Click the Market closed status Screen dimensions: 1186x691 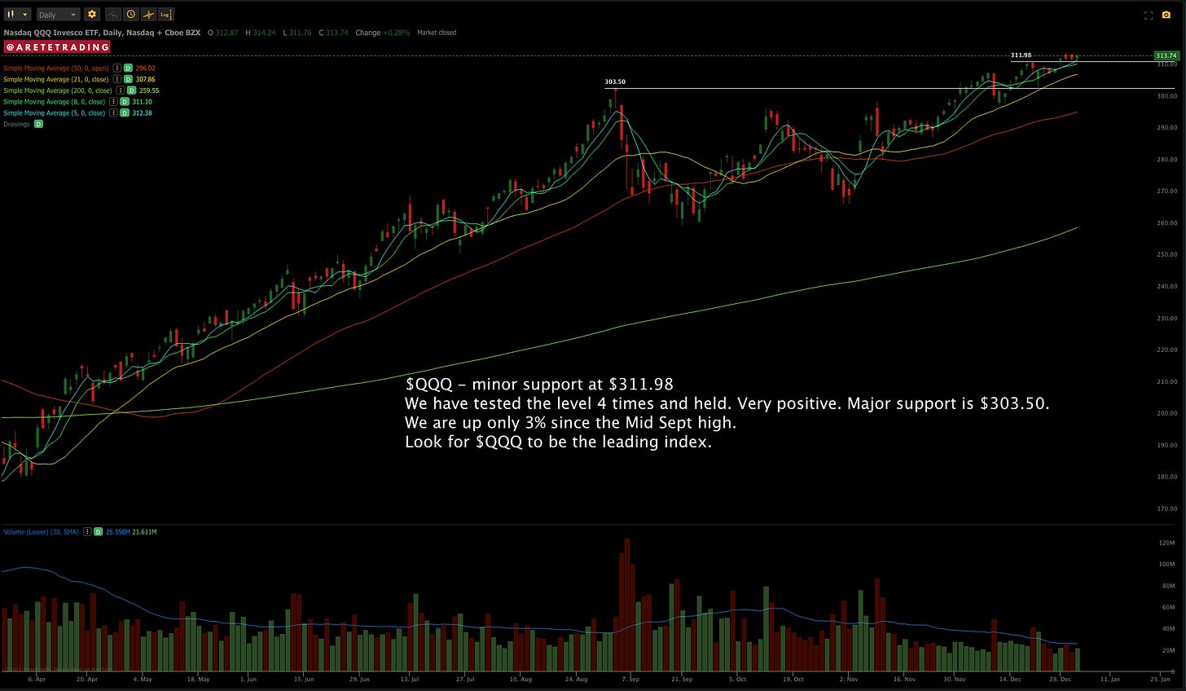437,33
